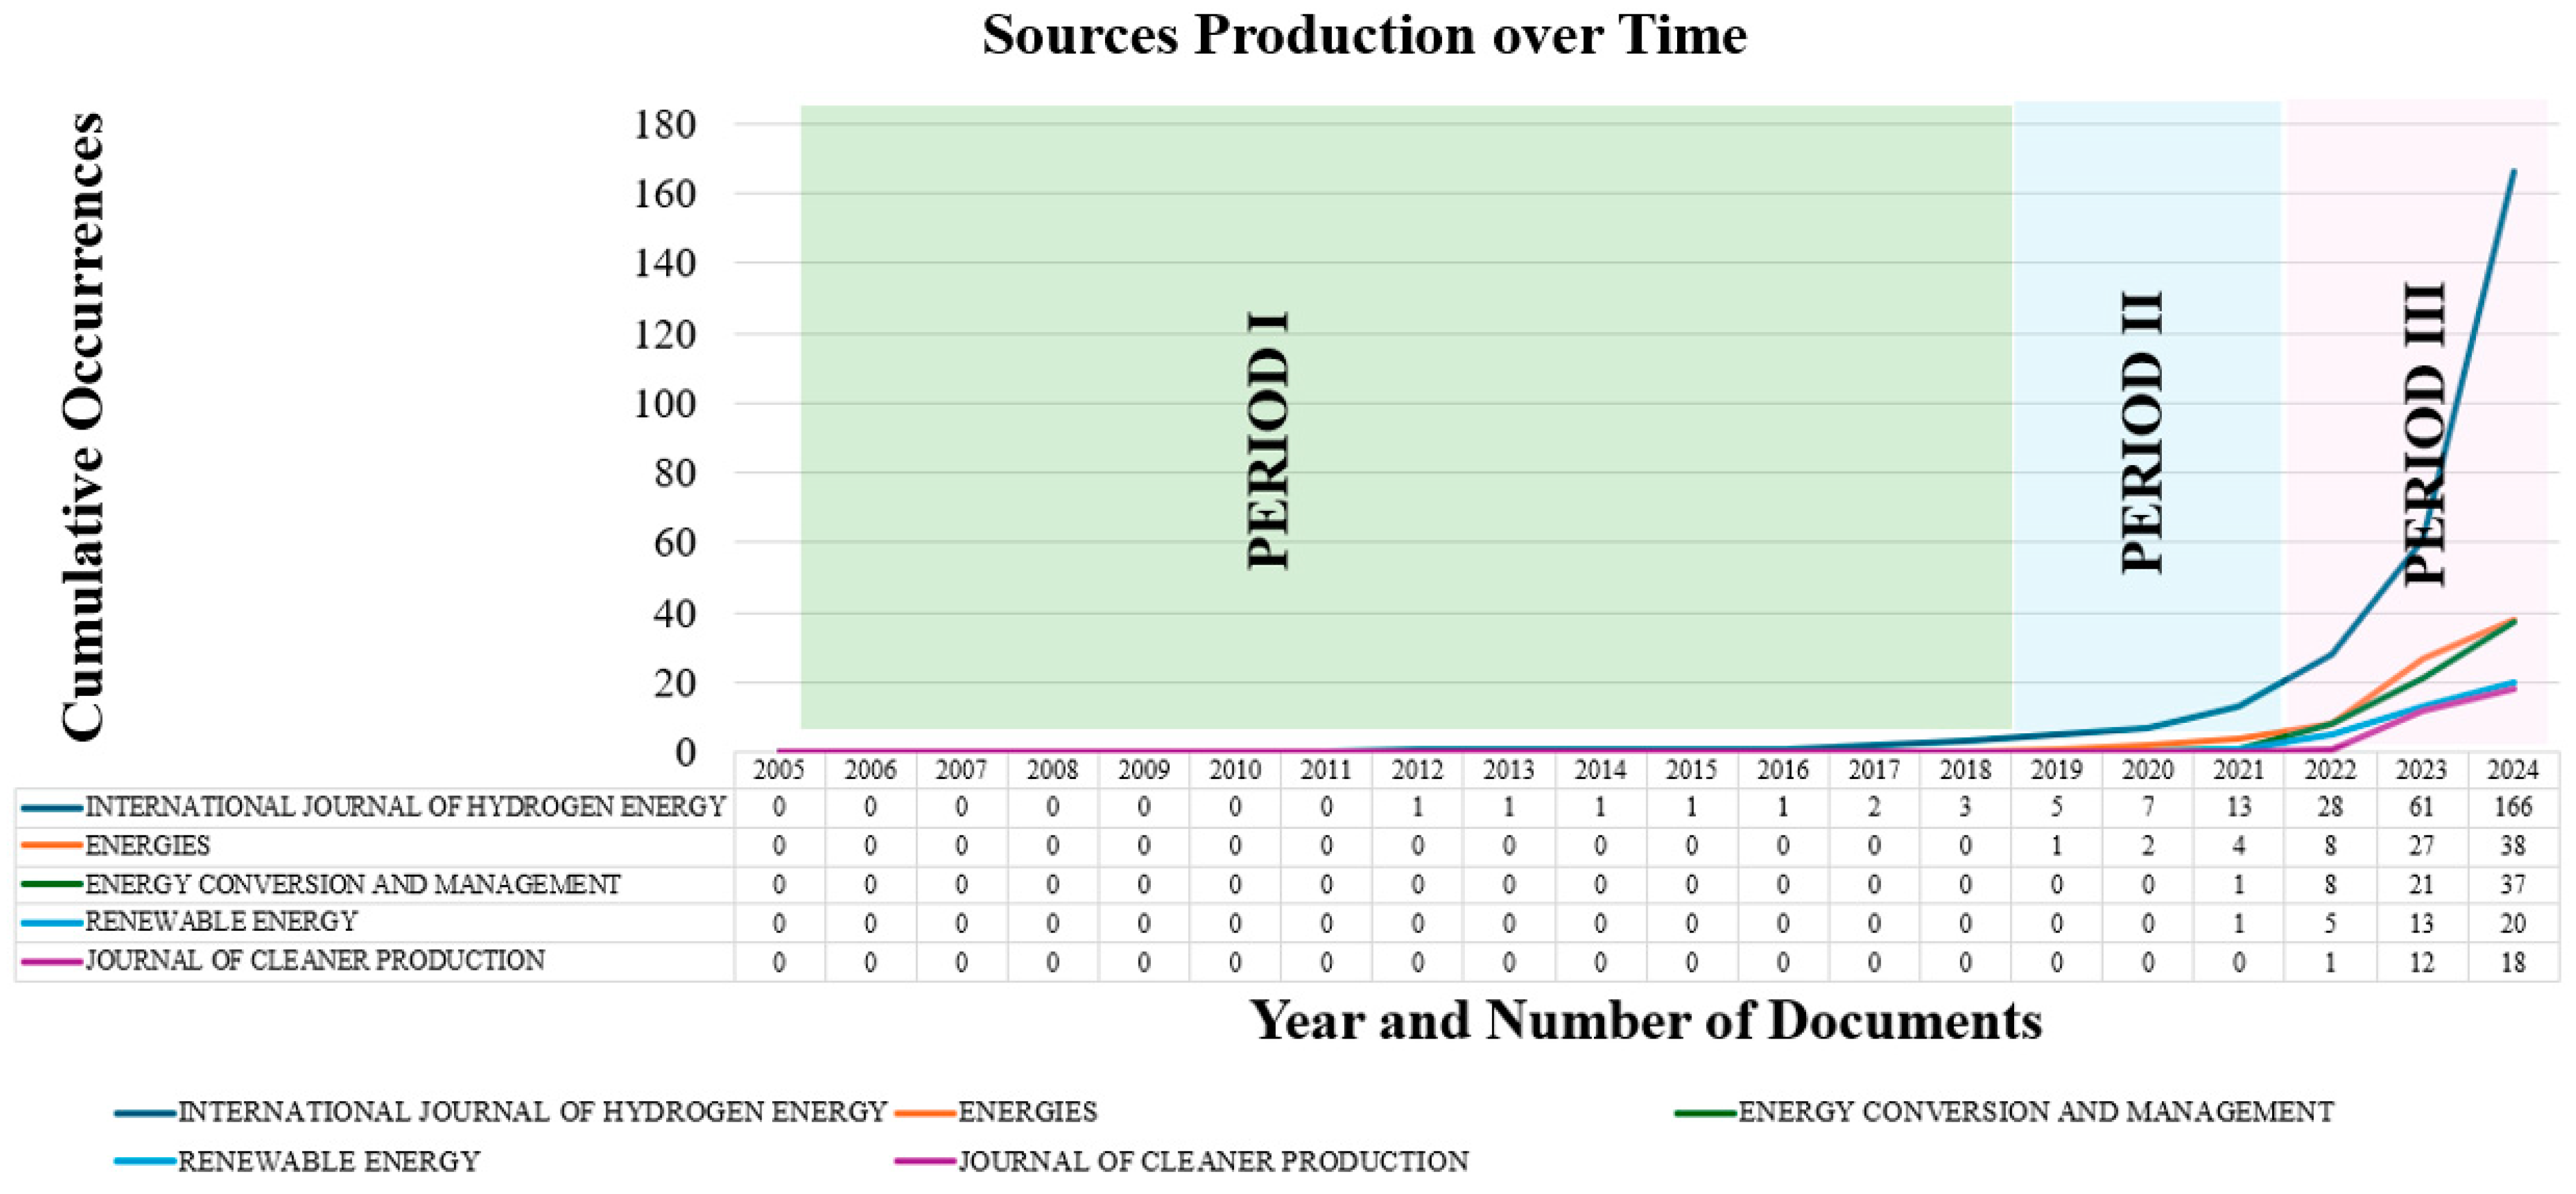Click the 180 y-axis tick label
This screenshot has width=2576, height=1194.
tap(664, 125)
